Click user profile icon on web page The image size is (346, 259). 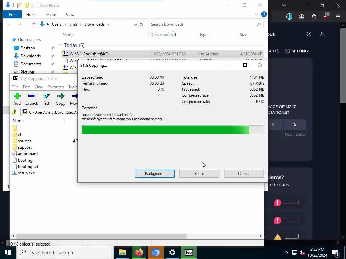pos(322,34)
